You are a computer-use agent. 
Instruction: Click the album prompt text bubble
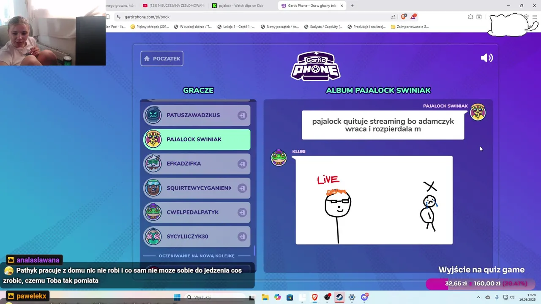pos(383,125)
